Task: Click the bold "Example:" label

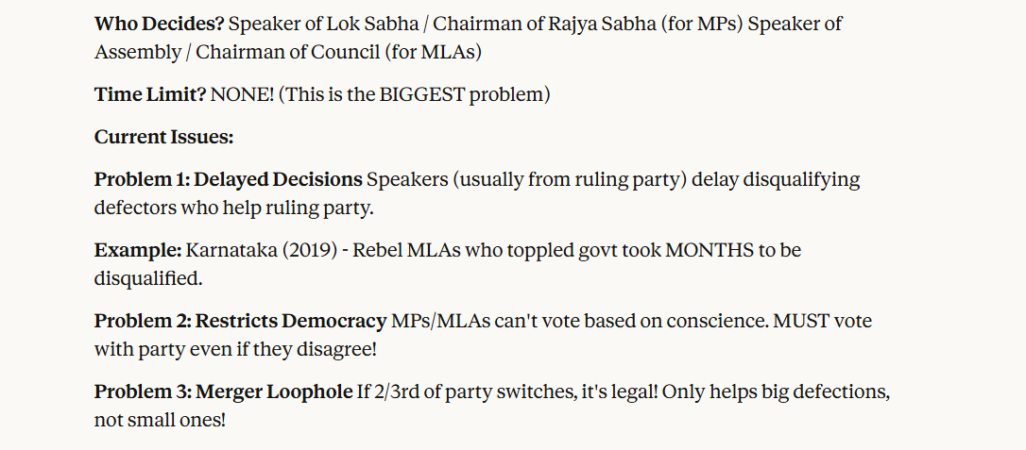Action: click(137, 251)
